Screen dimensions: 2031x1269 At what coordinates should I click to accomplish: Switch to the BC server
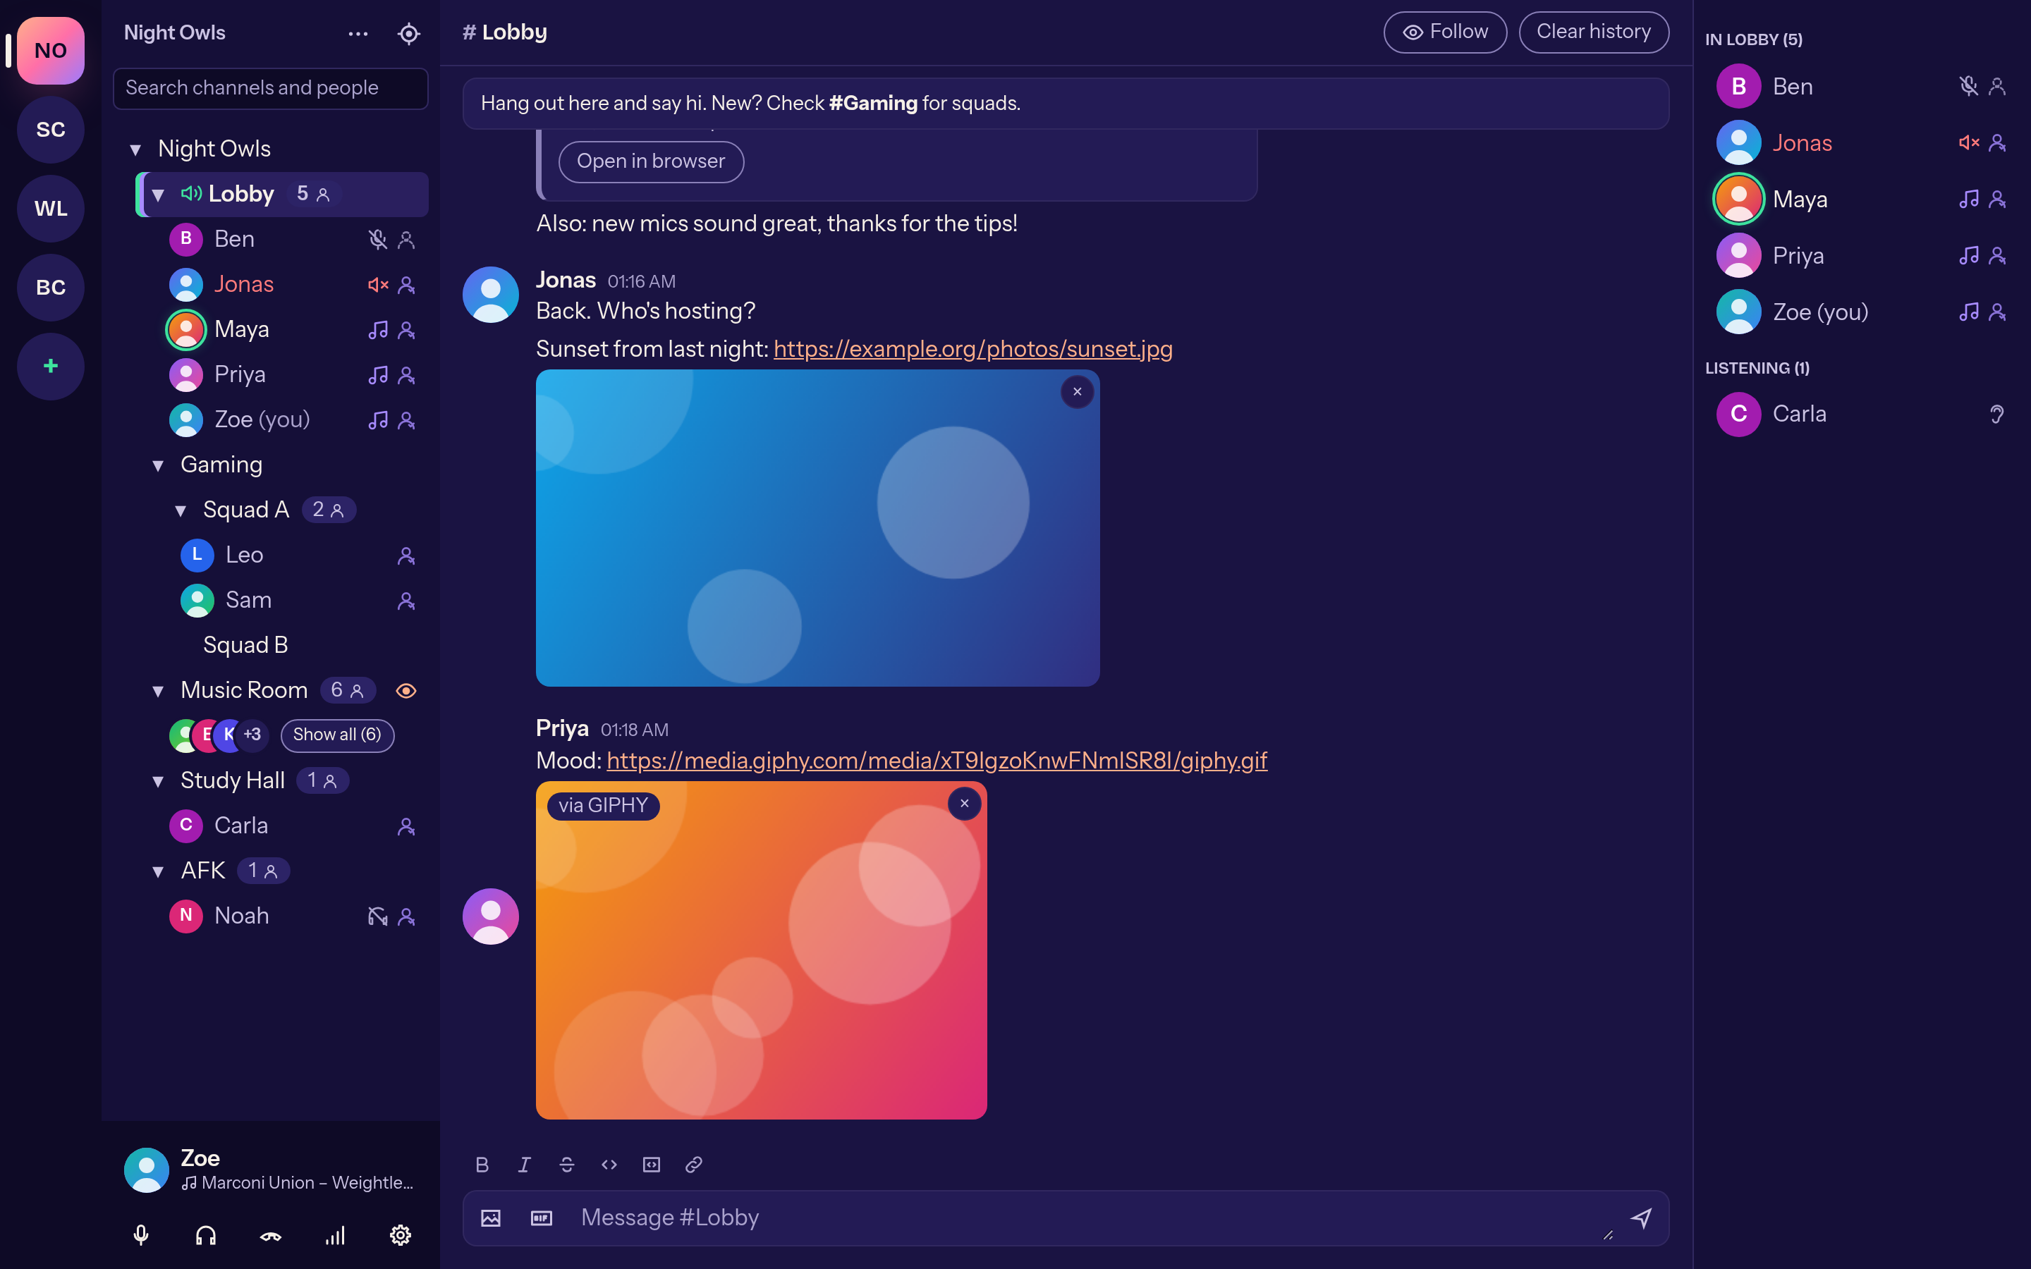click(50, 287)
